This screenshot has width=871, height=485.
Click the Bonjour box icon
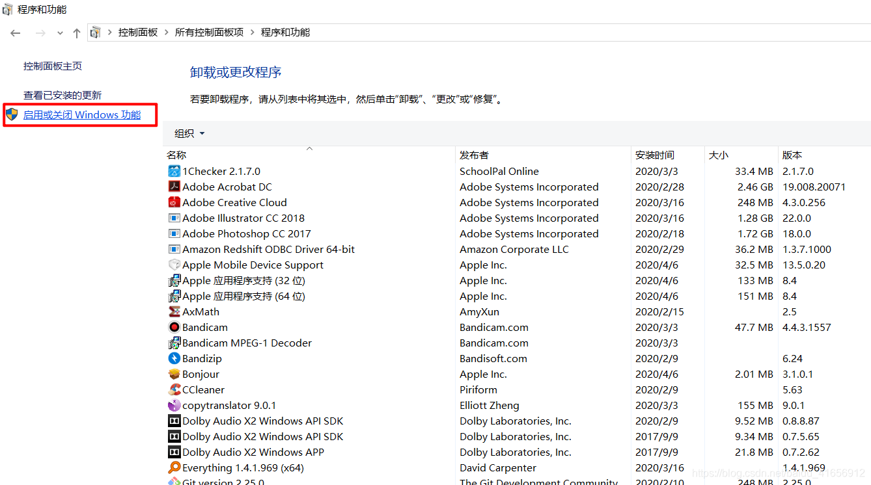(174, 374)
